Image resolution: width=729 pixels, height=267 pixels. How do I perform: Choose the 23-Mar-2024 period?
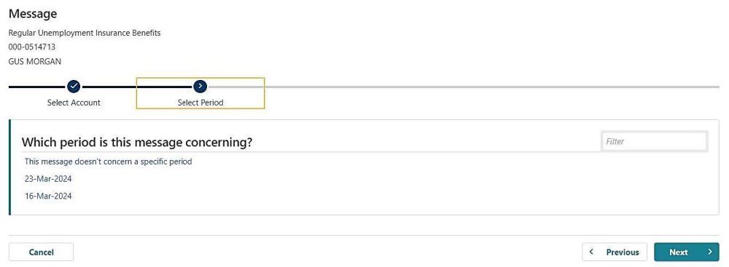coord(48,179)
